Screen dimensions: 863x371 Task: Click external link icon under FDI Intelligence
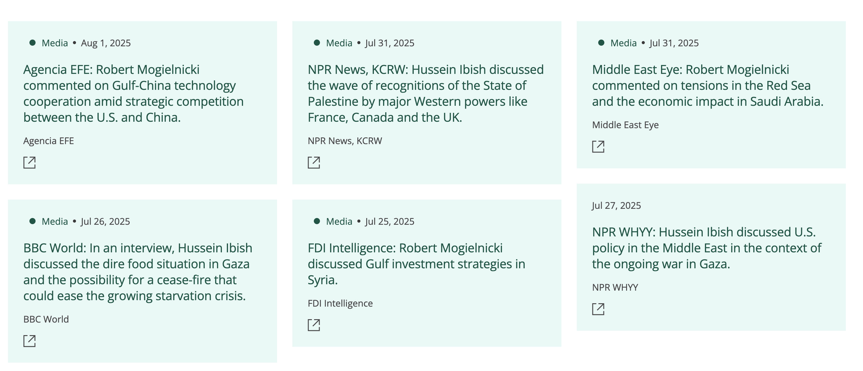(x=314, y=325)
